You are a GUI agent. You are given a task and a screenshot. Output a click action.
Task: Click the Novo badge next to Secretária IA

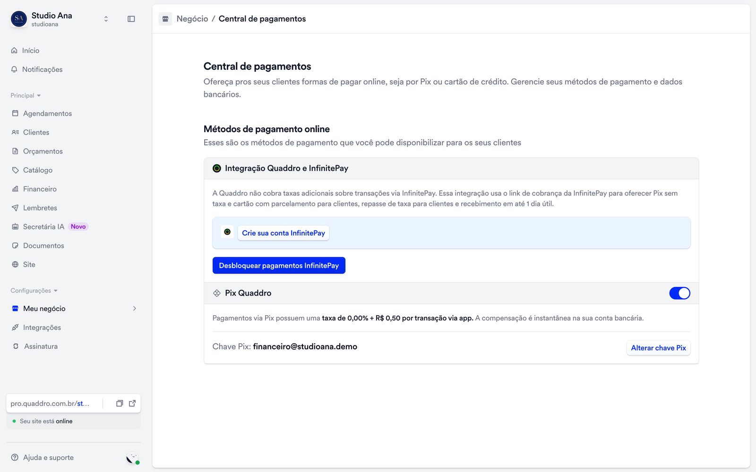point(78,227)
